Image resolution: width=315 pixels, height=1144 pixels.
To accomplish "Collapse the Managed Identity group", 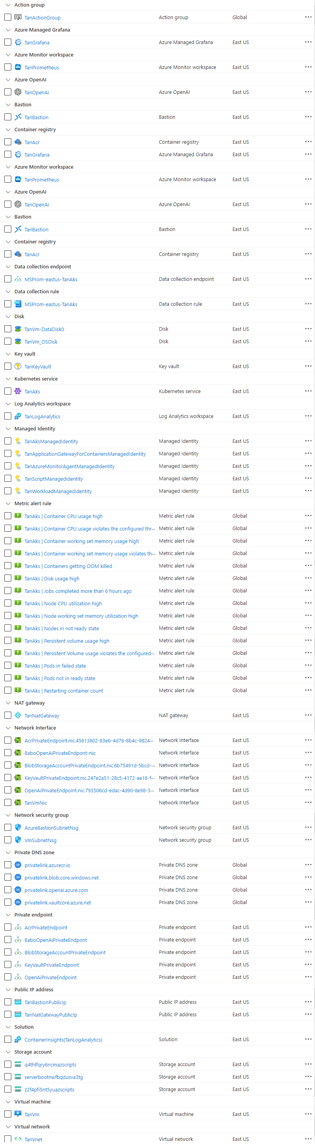I will [x=8, y=428].
